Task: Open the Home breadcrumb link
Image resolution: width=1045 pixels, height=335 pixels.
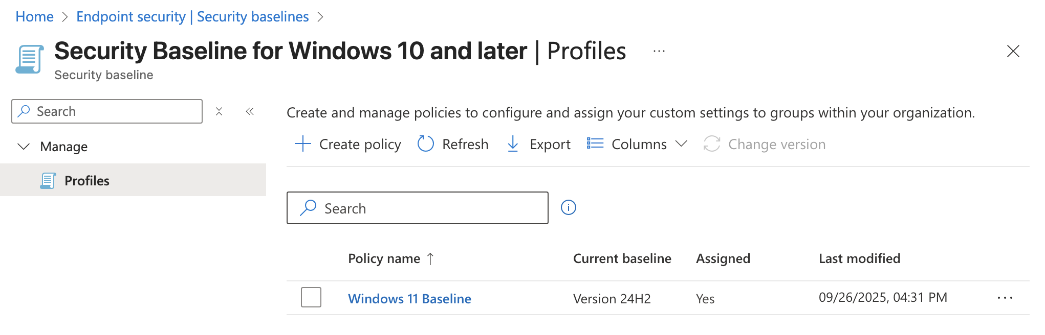Action: 34,17
